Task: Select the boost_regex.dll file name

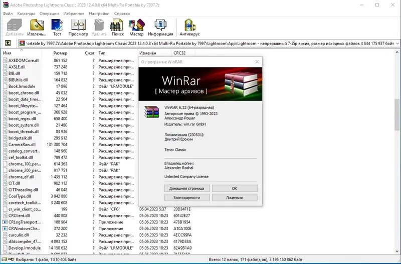Action: tap(22, 118)
